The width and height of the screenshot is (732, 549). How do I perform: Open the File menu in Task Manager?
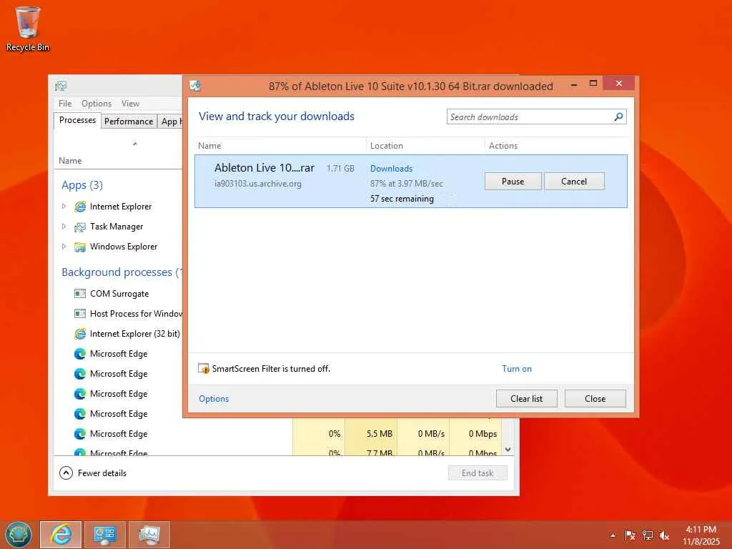[x=65, y=104]
